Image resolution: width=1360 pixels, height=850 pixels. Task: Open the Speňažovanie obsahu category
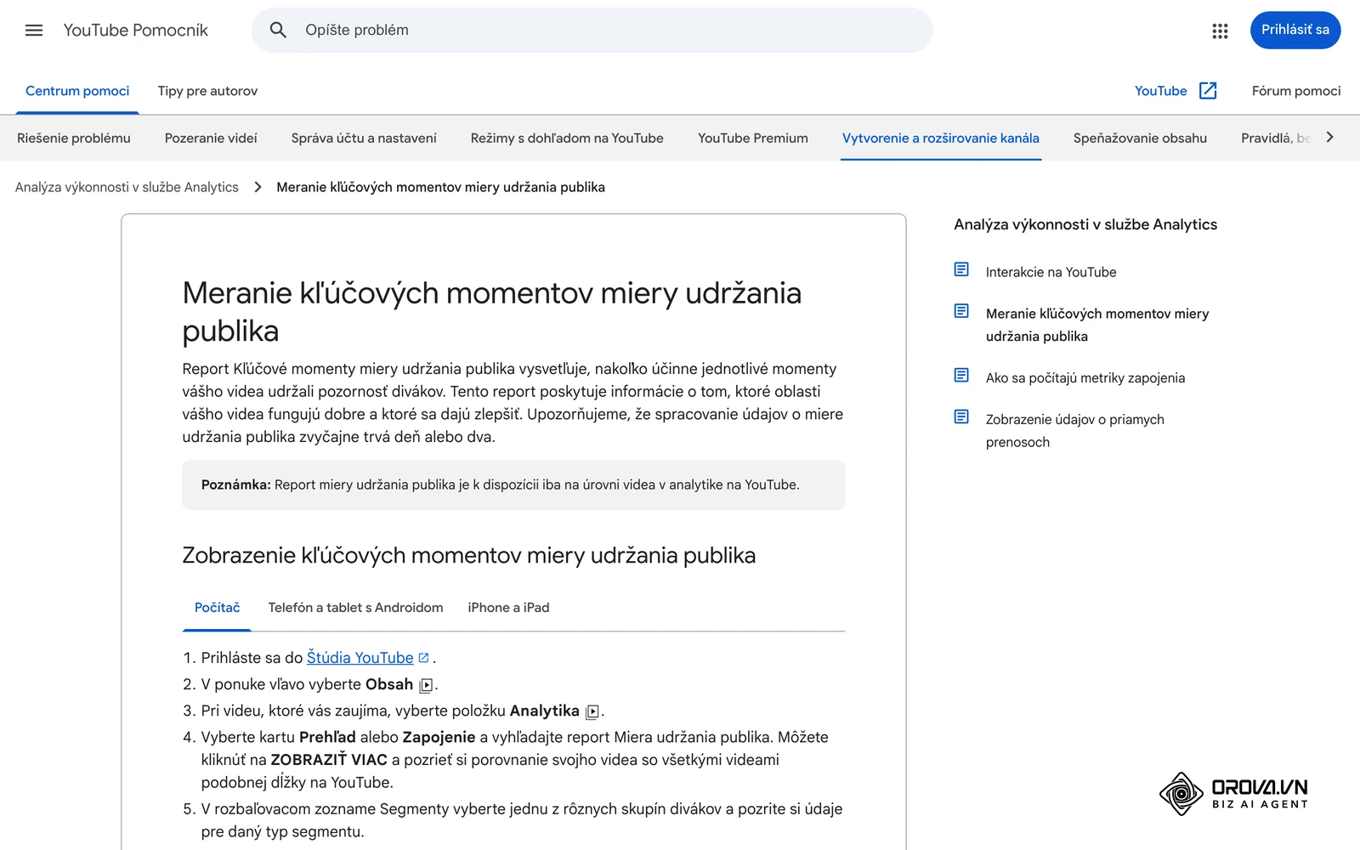coord(1140,138)
